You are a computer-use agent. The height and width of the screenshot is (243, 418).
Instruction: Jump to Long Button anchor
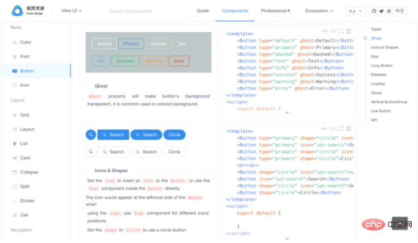click(x=382, y=65)
